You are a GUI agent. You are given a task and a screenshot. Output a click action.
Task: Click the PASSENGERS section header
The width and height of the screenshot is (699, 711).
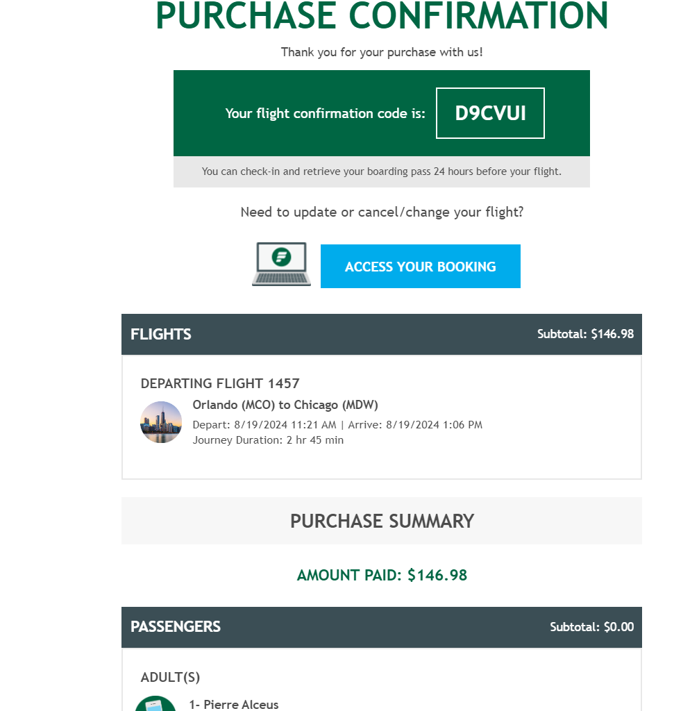382,627
